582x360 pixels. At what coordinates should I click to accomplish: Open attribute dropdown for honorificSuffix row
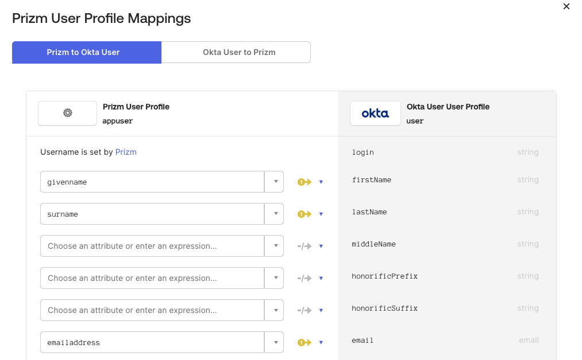pyautogui.click(x=275, y=310)
